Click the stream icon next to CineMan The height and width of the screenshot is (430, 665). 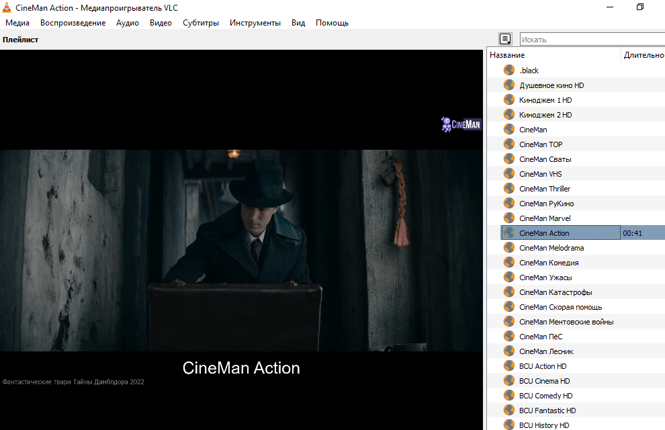[509, 130]
